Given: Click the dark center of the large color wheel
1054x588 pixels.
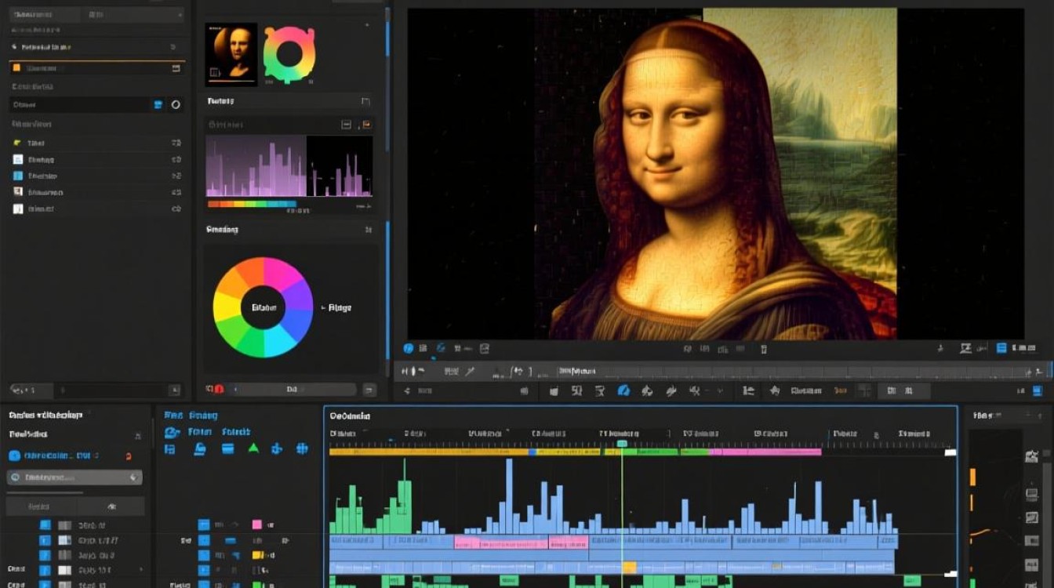Looking at the screenshot, I should tap(263, 307).
